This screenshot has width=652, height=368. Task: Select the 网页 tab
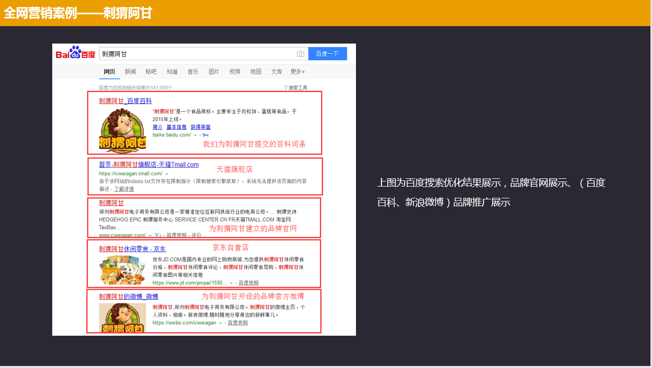pyautogui.click(x=109, y=72)
